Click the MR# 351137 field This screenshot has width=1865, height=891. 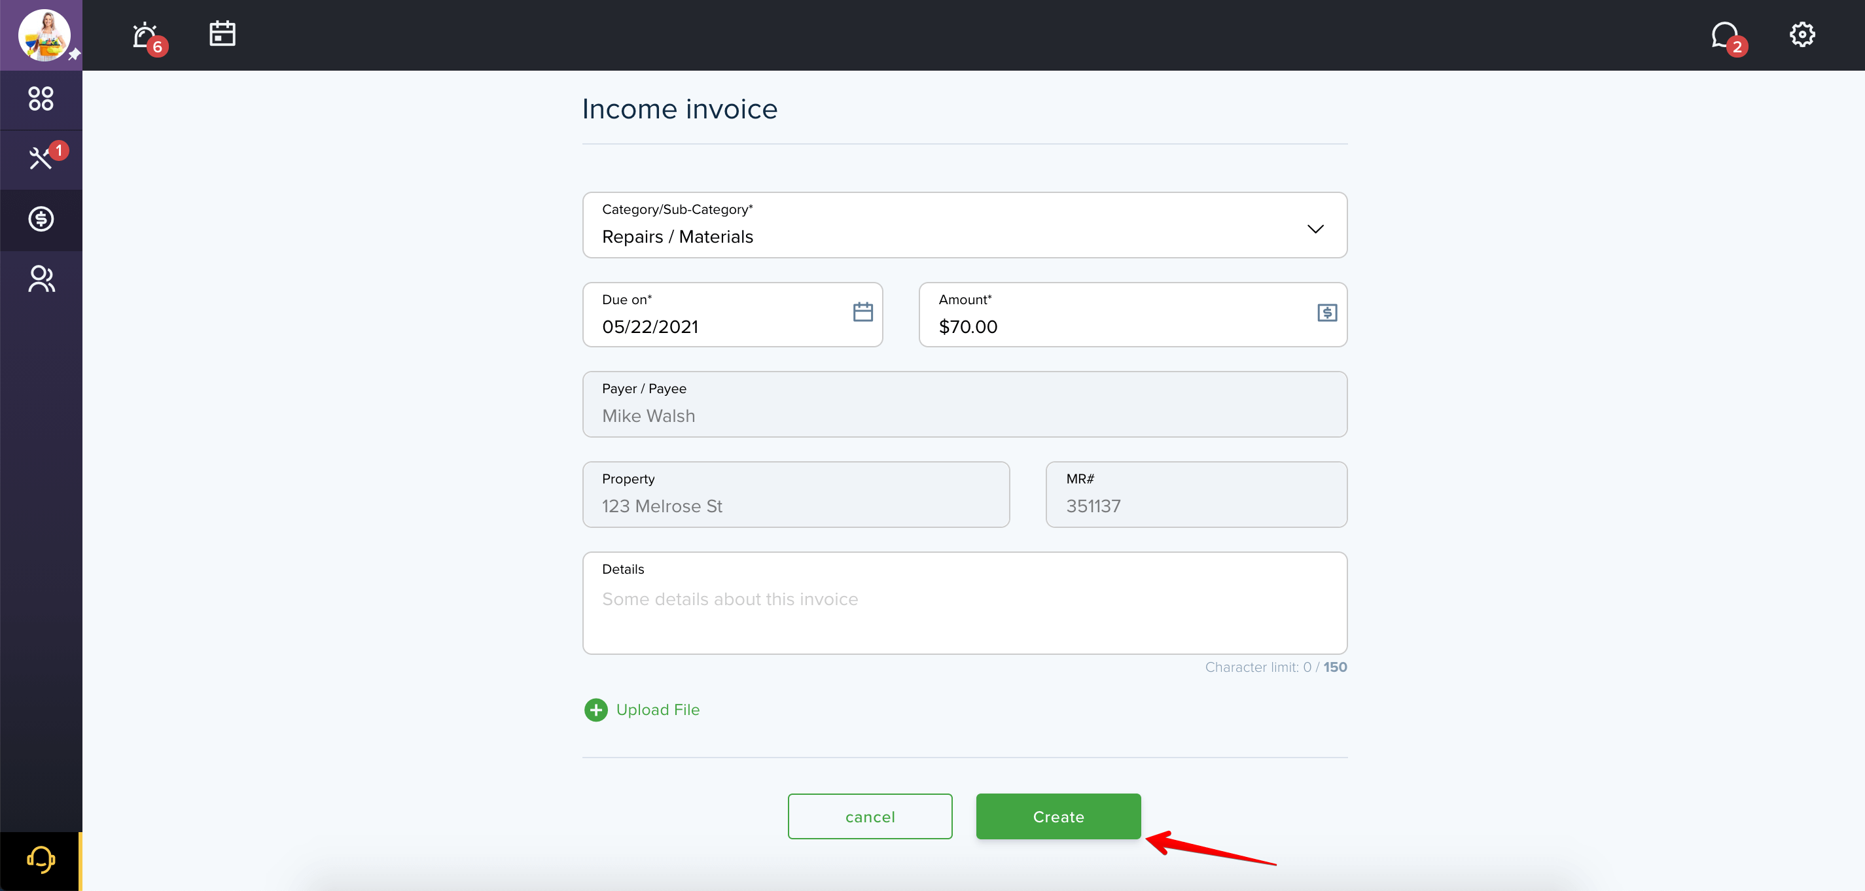[x=1196, y=495]
